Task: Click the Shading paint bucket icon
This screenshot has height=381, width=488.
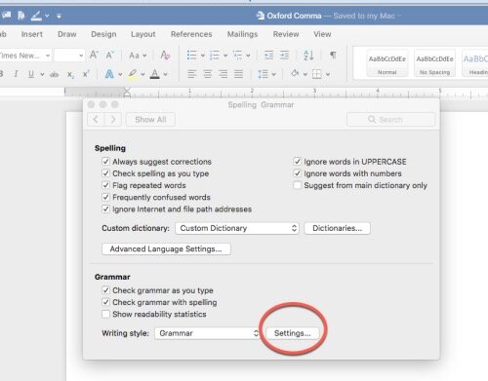Action: click(295, 74)
